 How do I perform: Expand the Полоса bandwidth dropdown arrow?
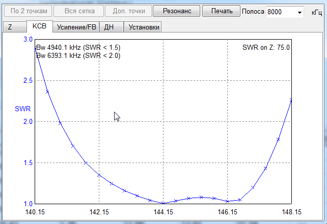click(299, 12)
